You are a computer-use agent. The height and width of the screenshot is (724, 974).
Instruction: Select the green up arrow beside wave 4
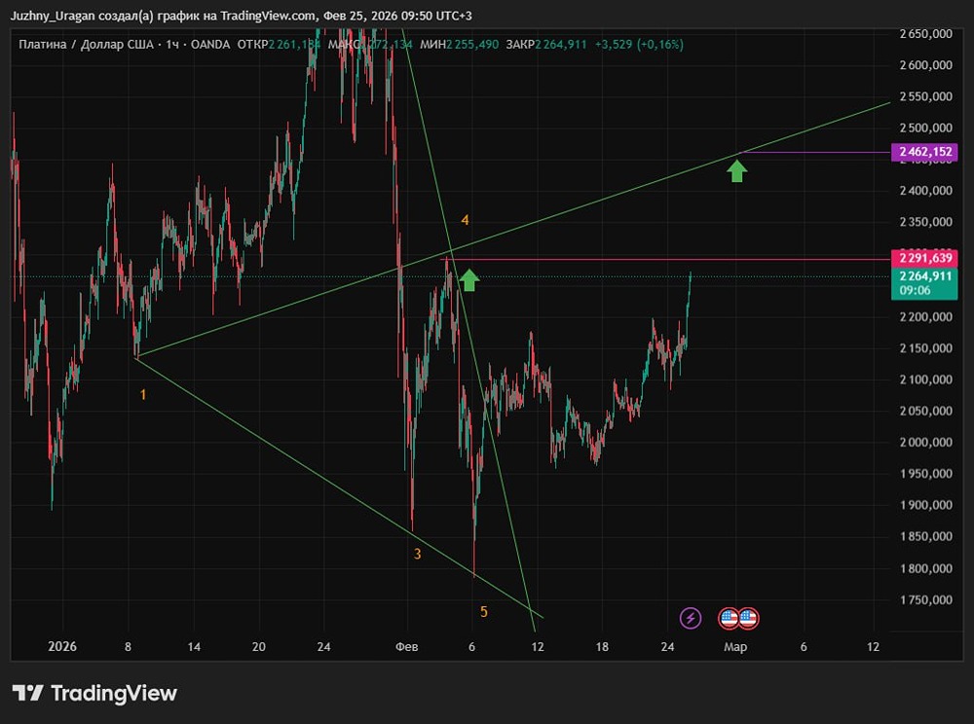[x=469, y=280]
